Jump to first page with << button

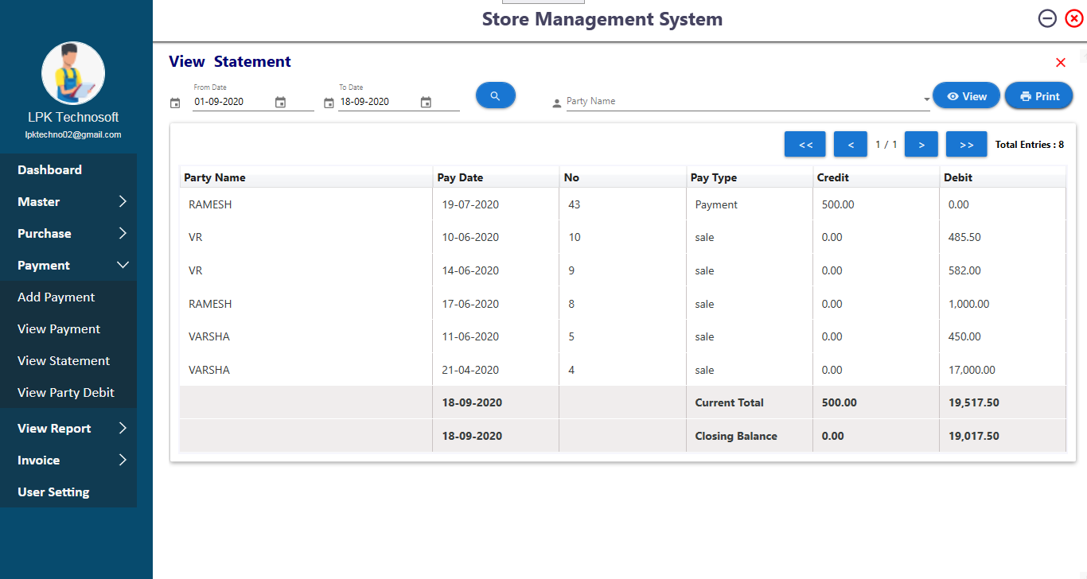pos(805,145)
